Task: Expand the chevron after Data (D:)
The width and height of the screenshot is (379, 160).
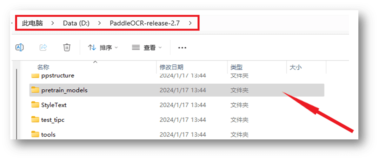Action: 99,23
